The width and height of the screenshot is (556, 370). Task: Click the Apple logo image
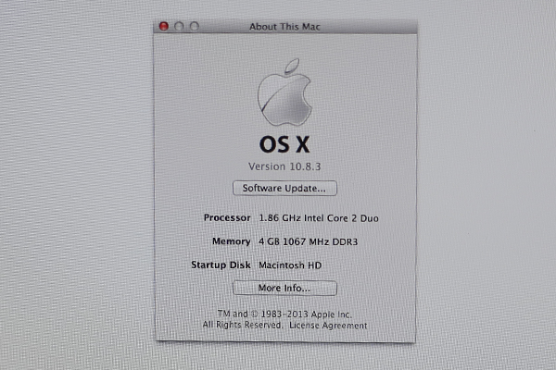284,92
